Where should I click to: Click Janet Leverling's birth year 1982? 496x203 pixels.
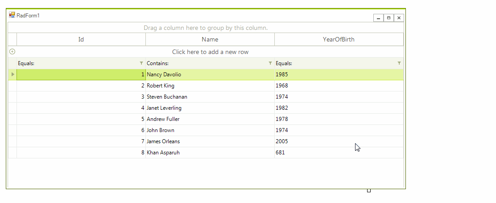(x=282, y=108)
